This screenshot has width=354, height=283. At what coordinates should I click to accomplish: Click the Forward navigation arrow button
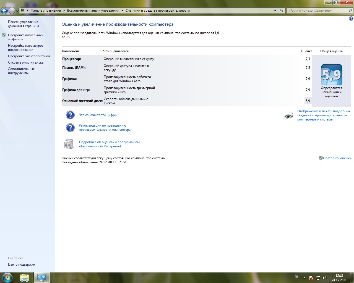[12, 11]
